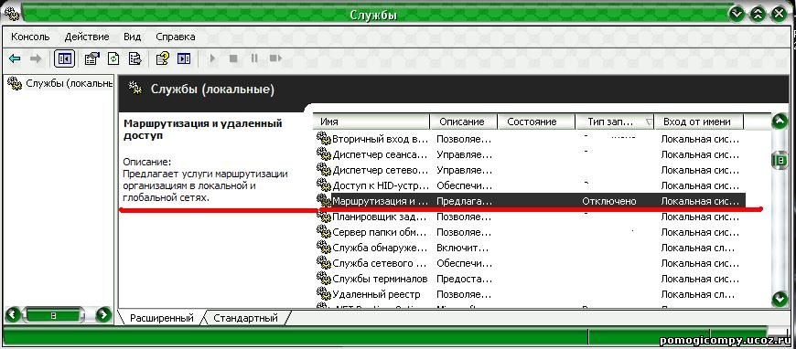Image resolution: width=796 pixels, height=349 pixels.
Task: Sort by the Тип запуска column header
Action: [615, 122]
